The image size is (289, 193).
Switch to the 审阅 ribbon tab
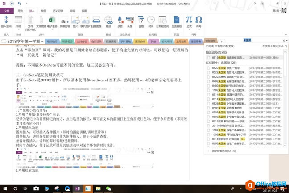[x=72, y=11]
